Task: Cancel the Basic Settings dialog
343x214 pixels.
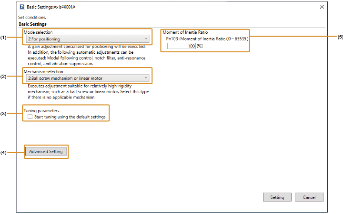Action: 309,197
